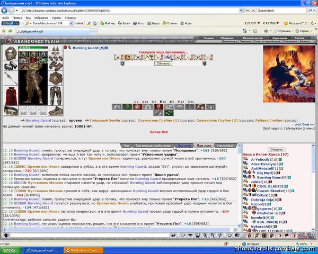This screenshot has height=254, width=318.
Task: Open the Мой мир link
Action: (x=108, y=23)
